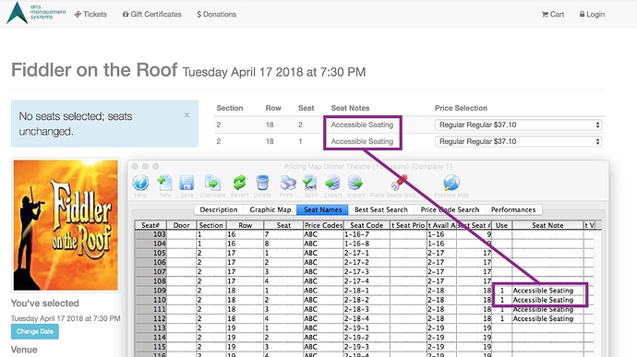Click the Export database icon
637x357 pixels.
point(332,184)
